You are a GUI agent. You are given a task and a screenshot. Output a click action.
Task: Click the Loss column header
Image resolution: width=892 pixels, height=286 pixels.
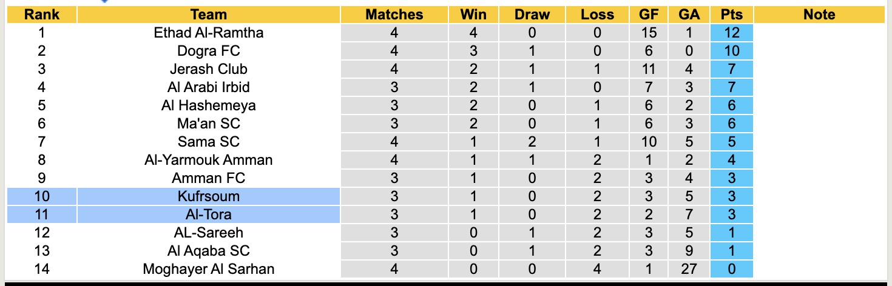[x=597, y=15]
